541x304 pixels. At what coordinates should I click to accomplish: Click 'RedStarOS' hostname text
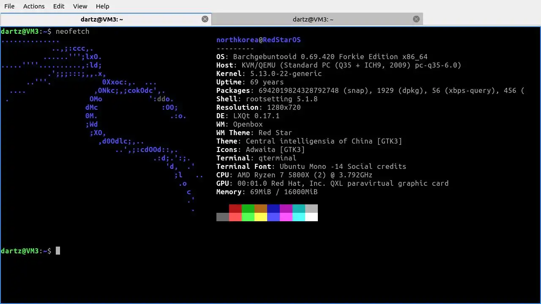click(281, 40)
